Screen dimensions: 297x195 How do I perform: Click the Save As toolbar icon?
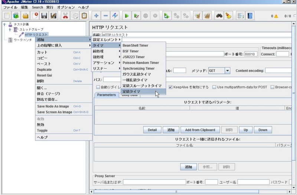[x=53, y=16]
